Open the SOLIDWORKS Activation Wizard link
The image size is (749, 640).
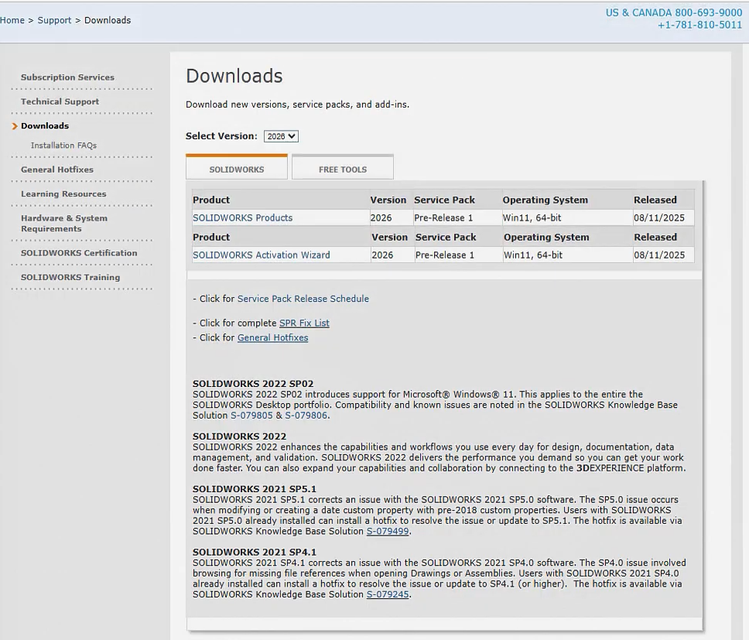[x=261, y=255]
